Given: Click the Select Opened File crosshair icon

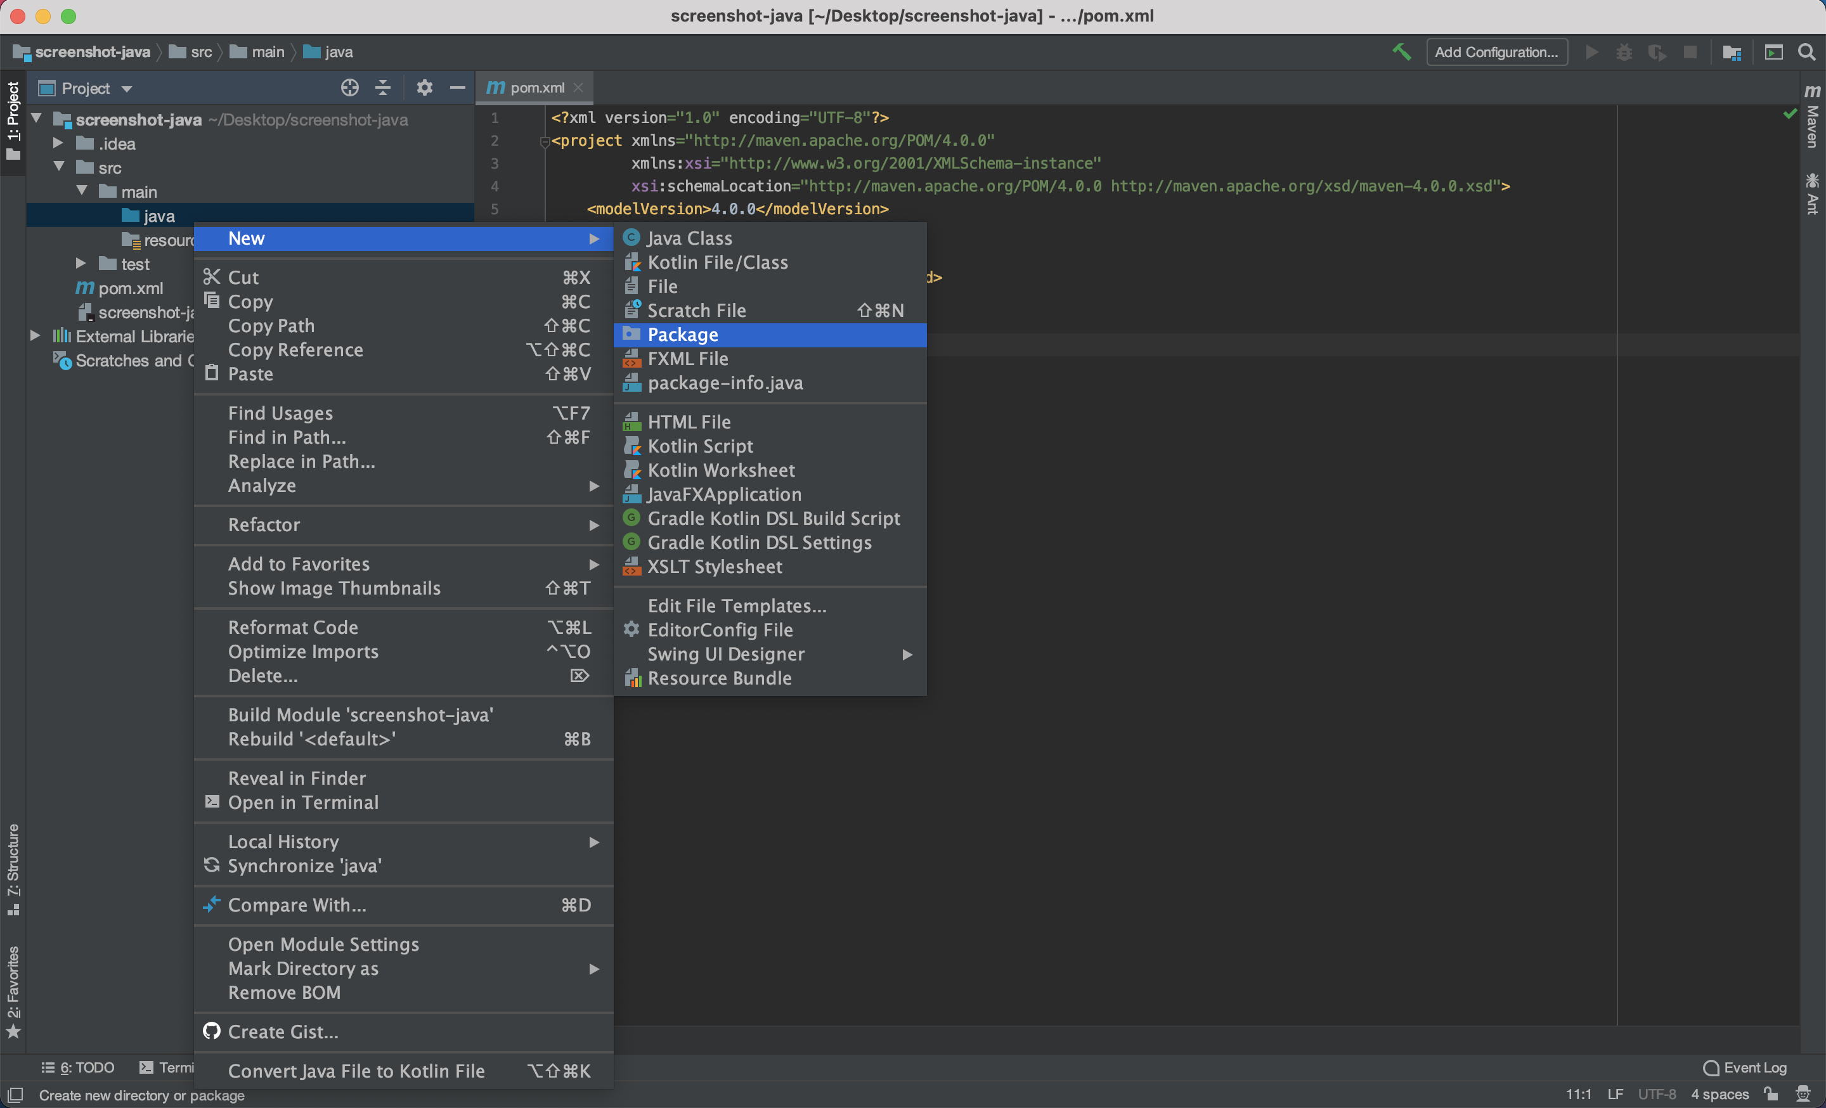Looking at the screenshot, I should [349, 87].
